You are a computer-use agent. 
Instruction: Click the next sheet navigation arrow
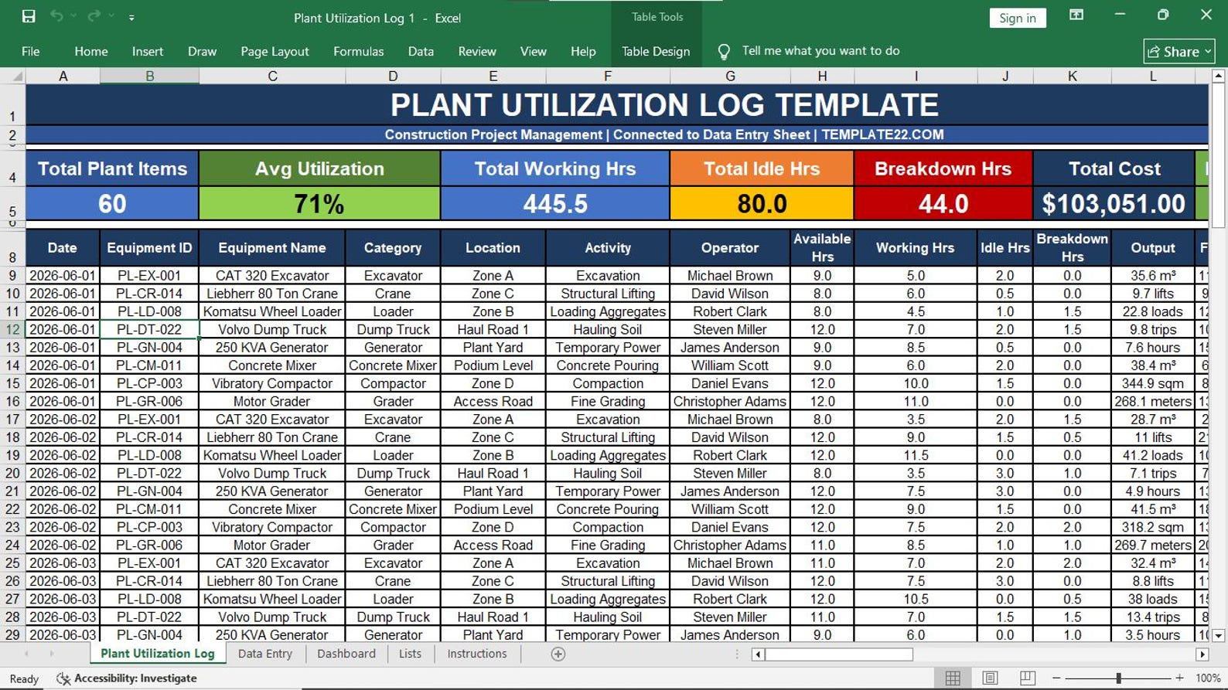pos(52,654)
